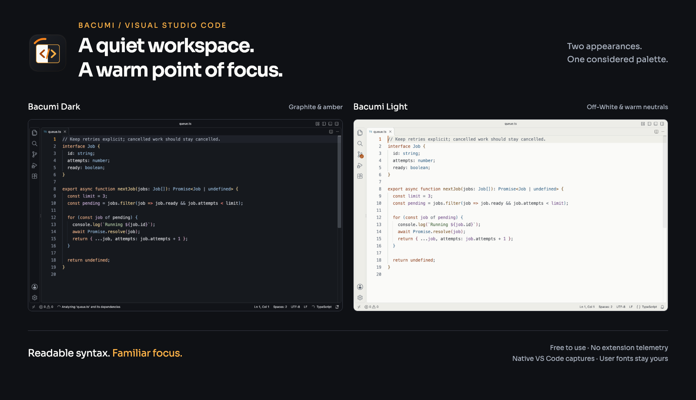
Task: Open Run and Debug in Bacumi Light window
Action: tap(360, 166)
